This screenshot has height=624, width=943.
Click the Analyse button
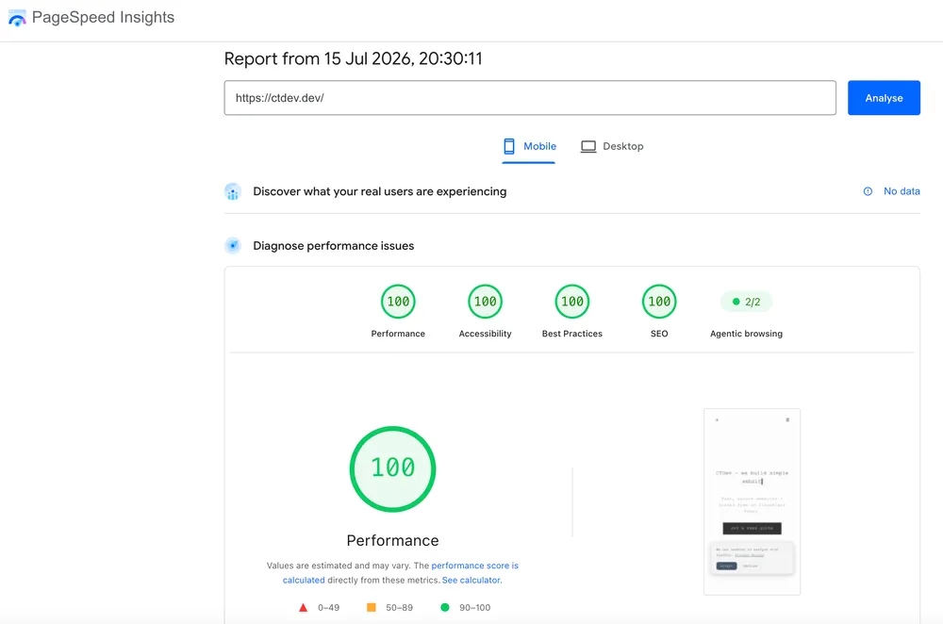tap(884, 98)
